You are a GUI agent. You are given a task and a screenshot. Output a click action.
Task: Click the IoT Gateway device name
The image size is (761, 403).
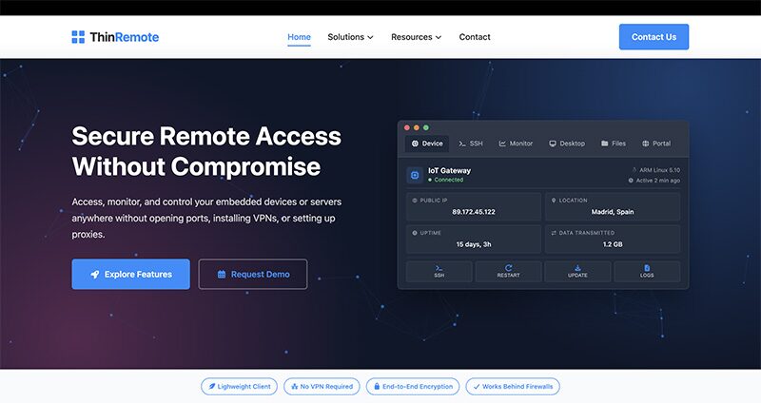[x=449, y=171]
